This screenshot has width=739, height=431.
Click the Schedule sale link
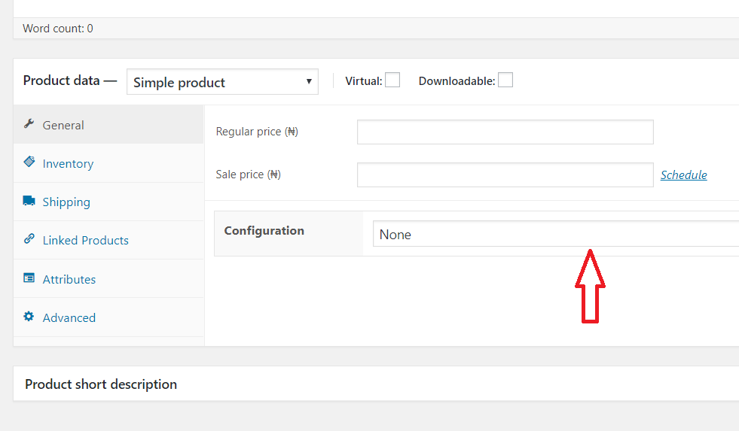[x=683, y=175]
